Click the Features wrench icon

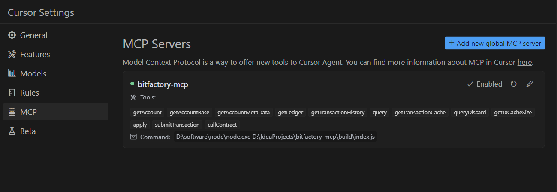(12, 54)
